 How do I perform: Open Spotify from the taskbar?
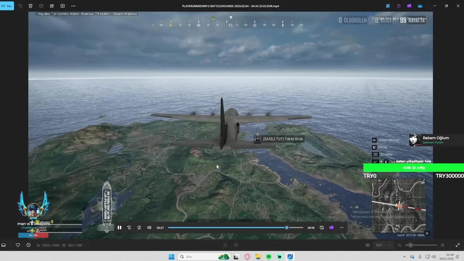[x=269, y=257]
